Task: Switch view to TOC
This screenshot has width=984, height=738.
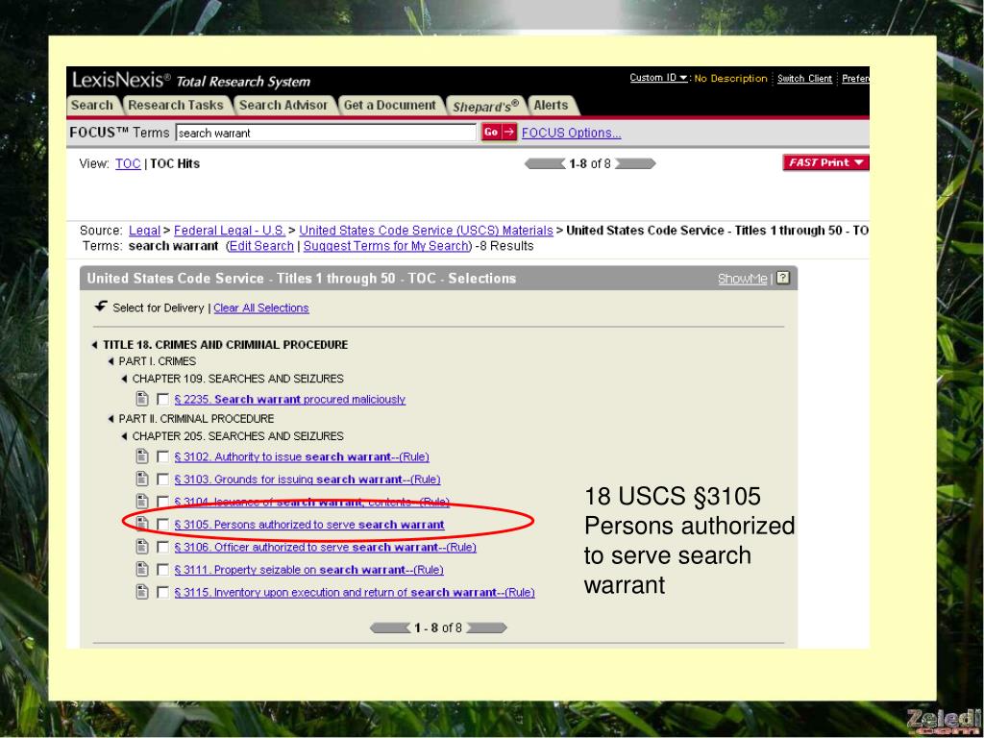Action: 128,163
